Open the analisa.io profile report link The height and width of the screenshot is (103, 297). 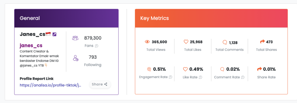coord(51,85)
